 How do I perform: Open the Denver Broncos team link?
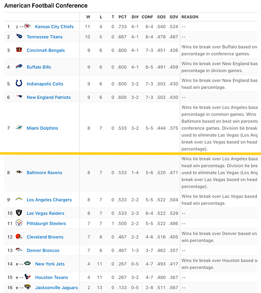pos(43,251)
